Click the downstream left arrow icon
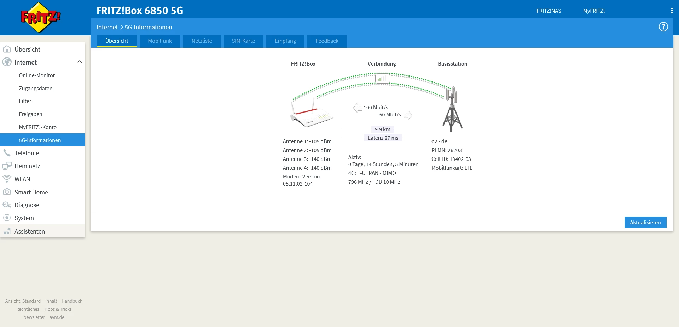Viewport: 679px width, 327px height. click(358, 108)
